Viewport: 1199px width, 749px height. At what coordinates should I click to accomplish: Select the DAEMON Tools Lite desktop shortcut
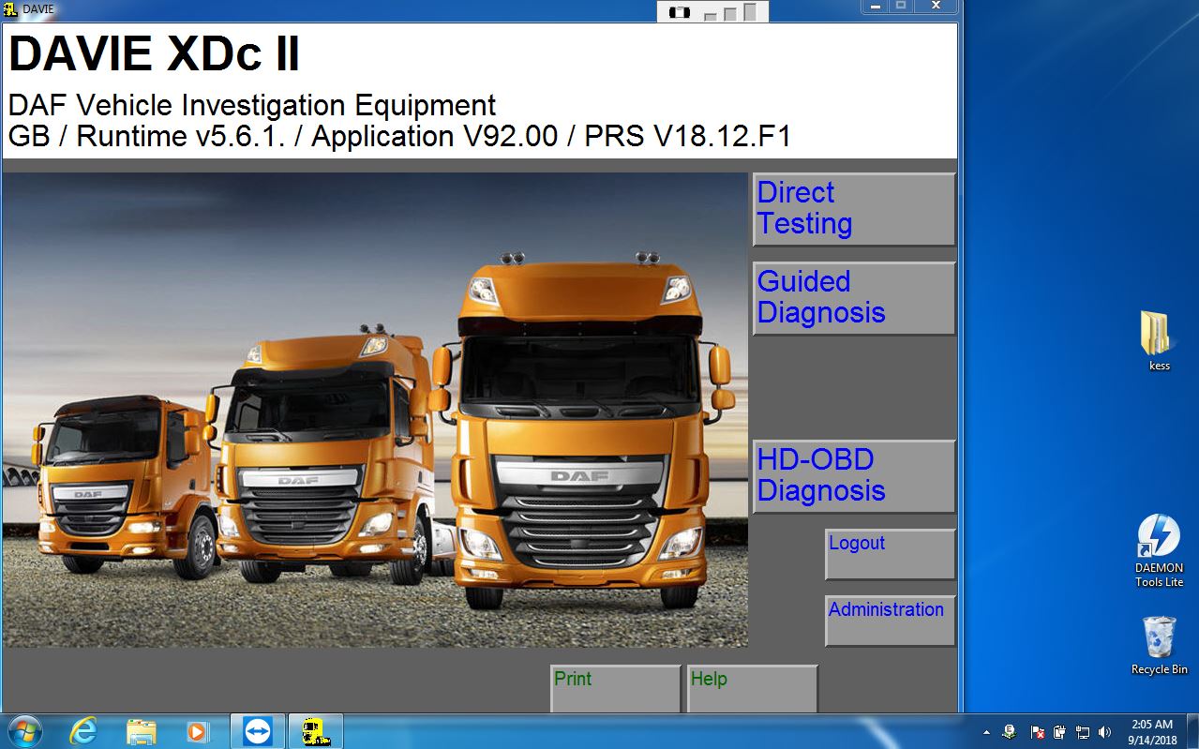(x=1159, y=551)
